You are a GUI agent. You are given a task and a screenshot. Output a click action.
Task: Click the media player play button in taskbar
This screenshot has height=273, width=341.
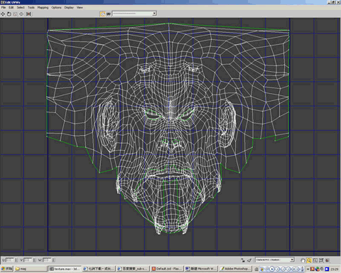[x=272, y=269]
